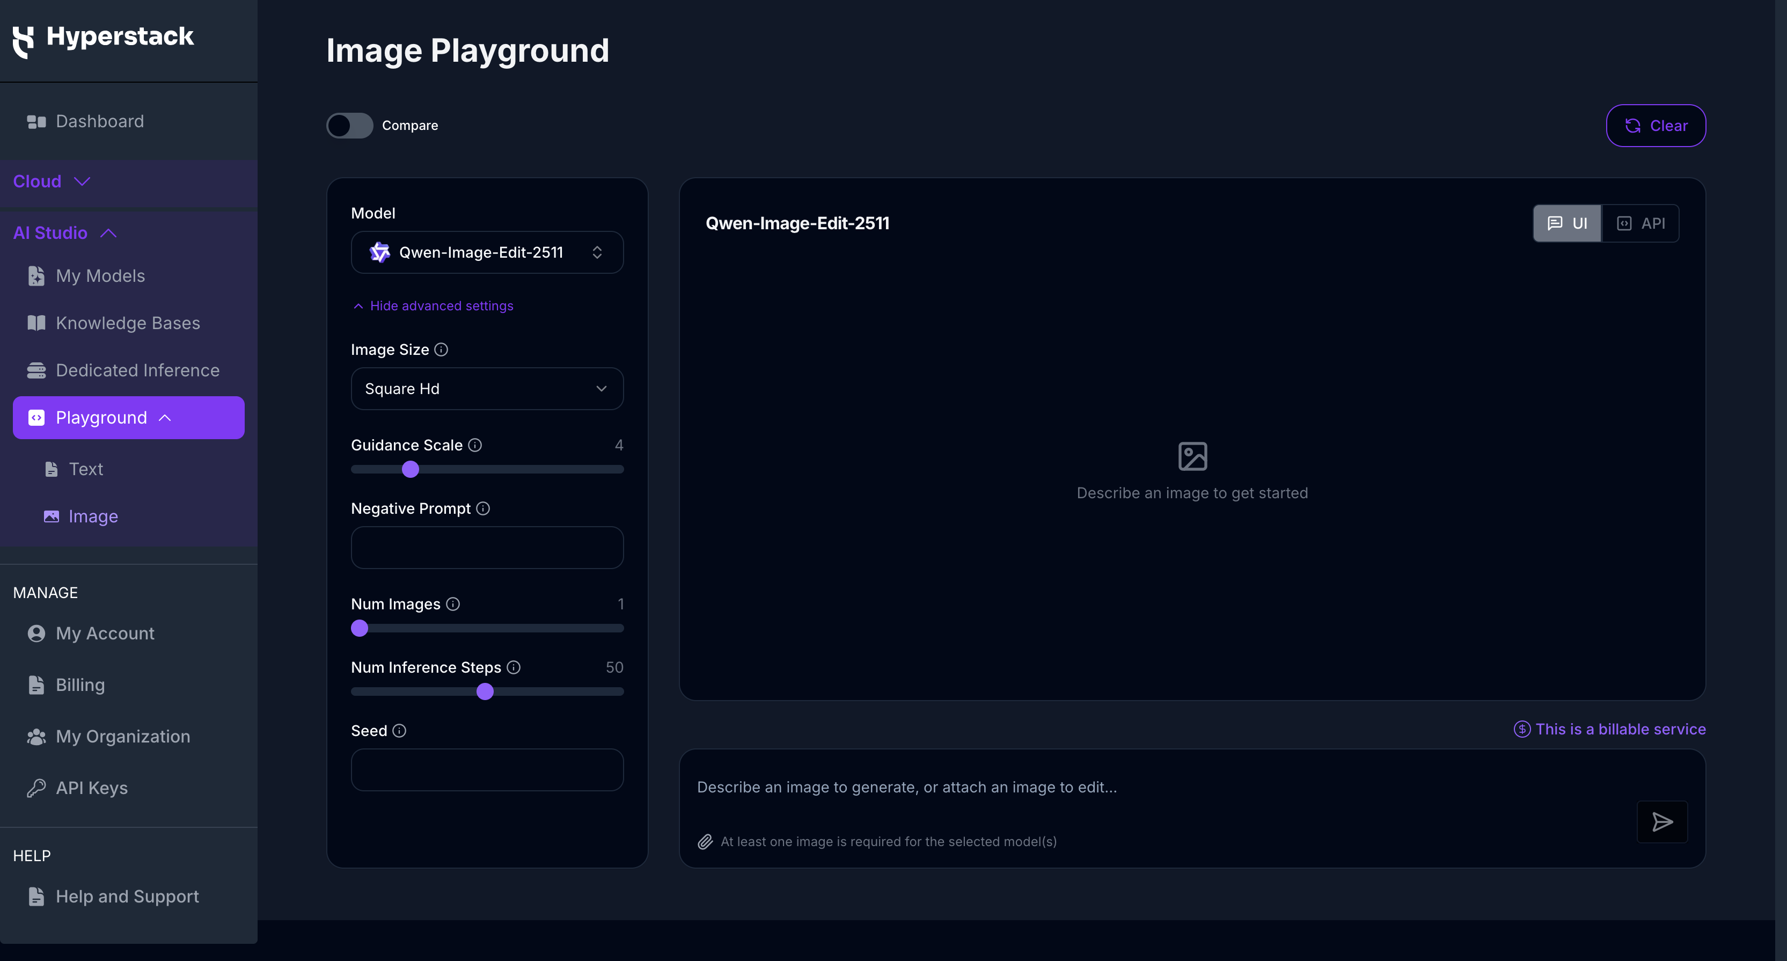Click the Guidance Scale value 4
Viewport: 1787px width, 961px height.
[619, 446]
